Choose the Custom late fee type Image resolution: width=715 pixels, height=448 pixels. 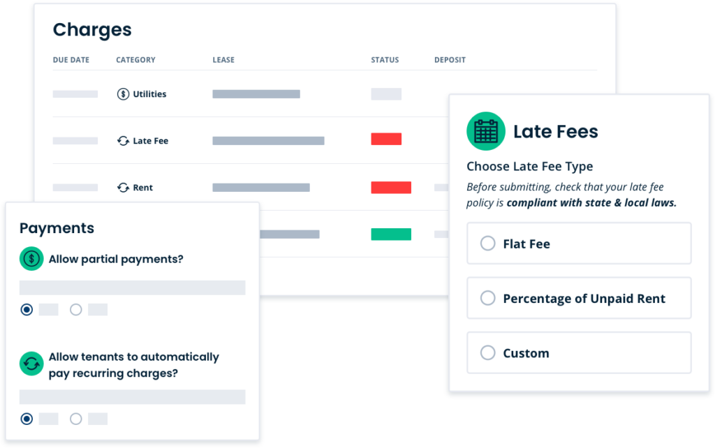point(579,353)
